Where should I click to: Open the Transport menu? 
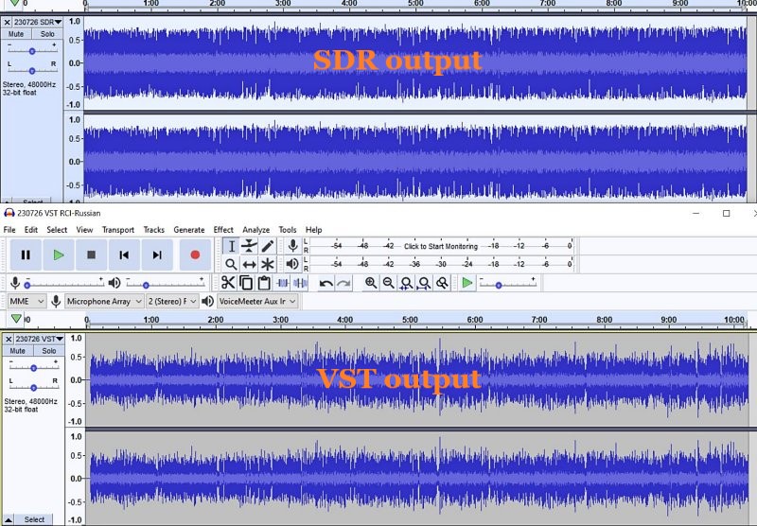pyautogui.click(x=118, y=230)
